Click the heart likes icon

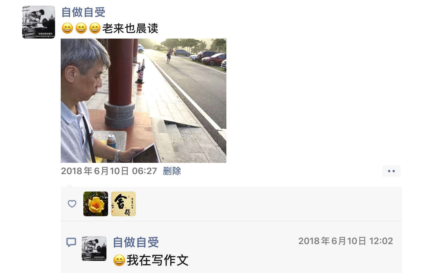pyautogui.click(x=72, y=204)
